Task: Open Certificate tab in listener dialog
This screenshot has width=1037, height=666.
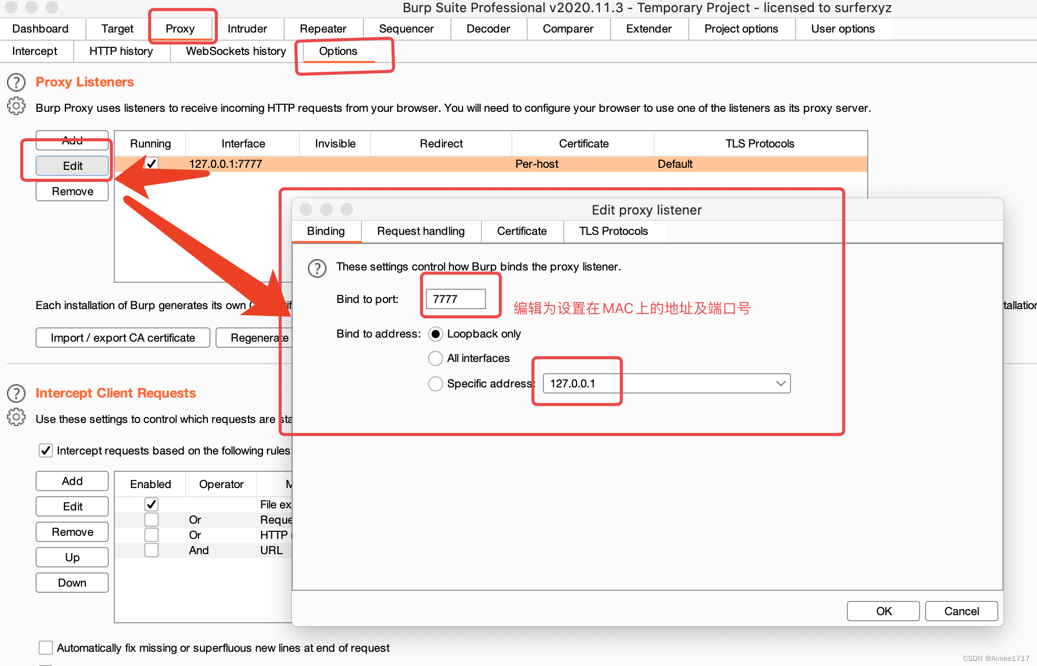Action: pyautogui.click(x=522, y=231)
